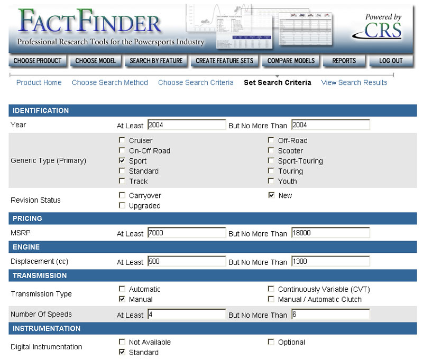Click Displacement At Least field

[x=187, y=261]
